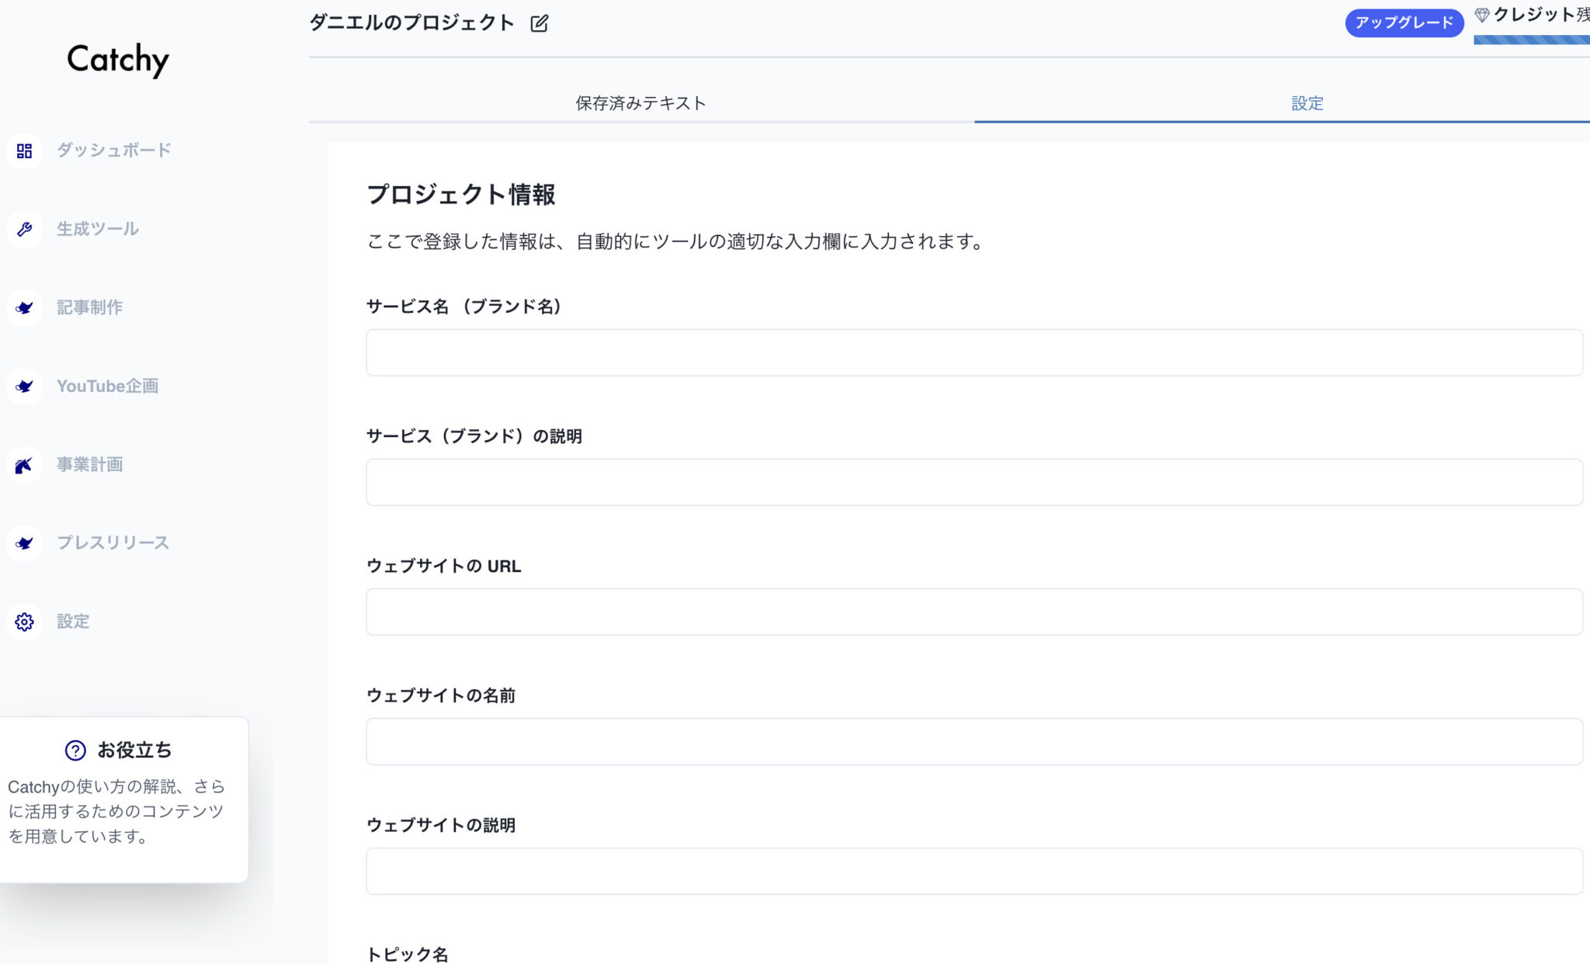Click the YouTube企画 sidebar icon
The image size is (1590, 964).
(x=24, y=386)
